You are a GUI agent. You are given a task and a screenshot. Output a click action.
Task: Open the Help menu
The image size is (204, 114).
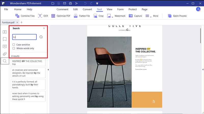(29, 9)
